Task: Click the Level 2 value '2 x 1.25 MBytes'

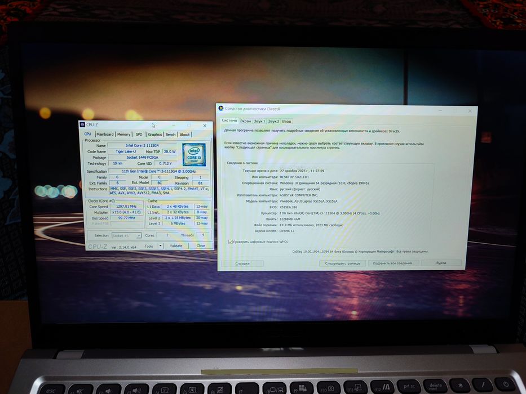Action: (178, 218)
